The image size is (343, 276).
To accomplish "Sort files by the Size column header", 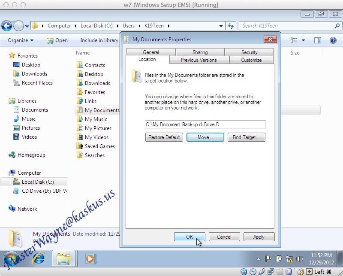I will click(295, 52).
